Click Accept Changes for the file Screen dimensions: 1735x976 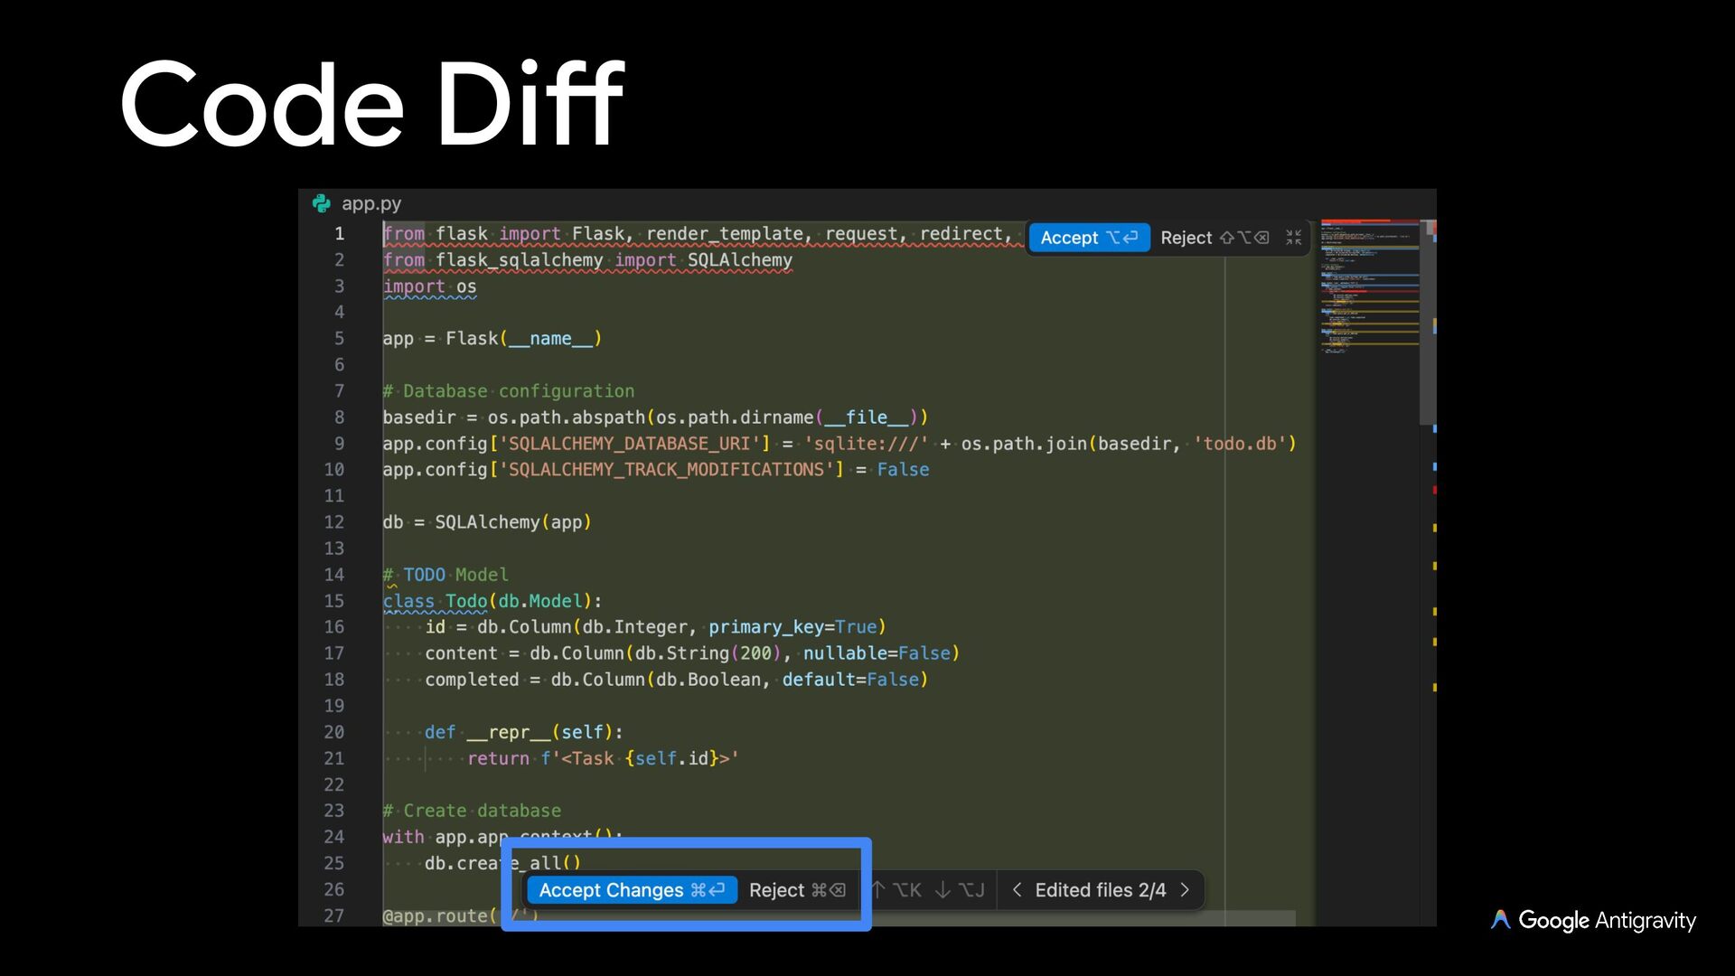631,890
